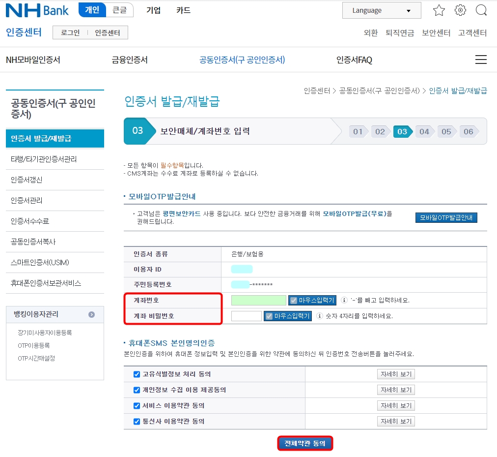Viewport: 497px width, 457px height.
Task: Open the Language dropdown
Action: click(x=381, y=10)
